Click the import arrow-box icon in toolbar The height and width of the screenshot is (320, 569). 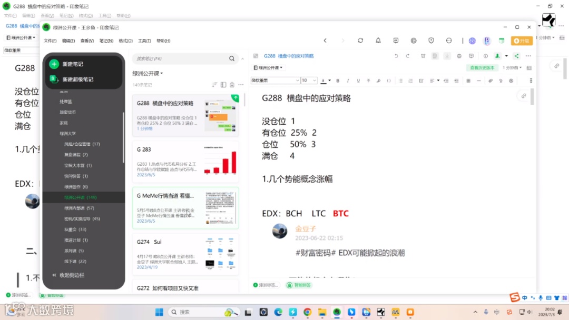pyautogui.click(x=396, y=41)
